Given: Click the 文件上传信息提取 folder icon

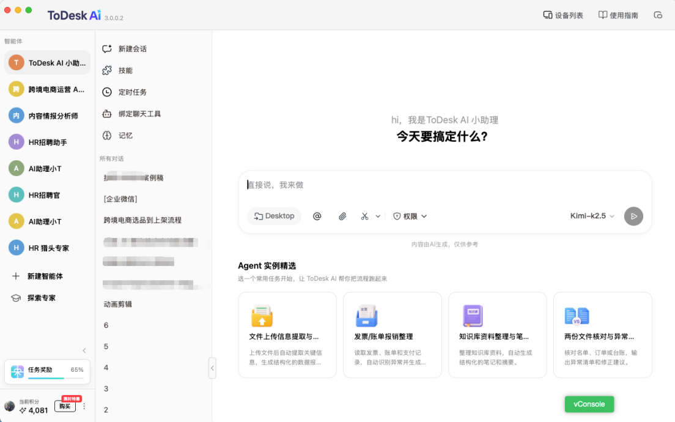Looking at the screenshot, I should point(262,316).
